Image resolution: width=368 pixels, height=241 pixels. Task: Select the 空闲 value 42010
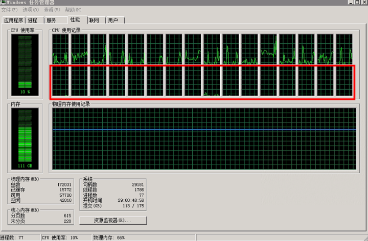point(65,200)
